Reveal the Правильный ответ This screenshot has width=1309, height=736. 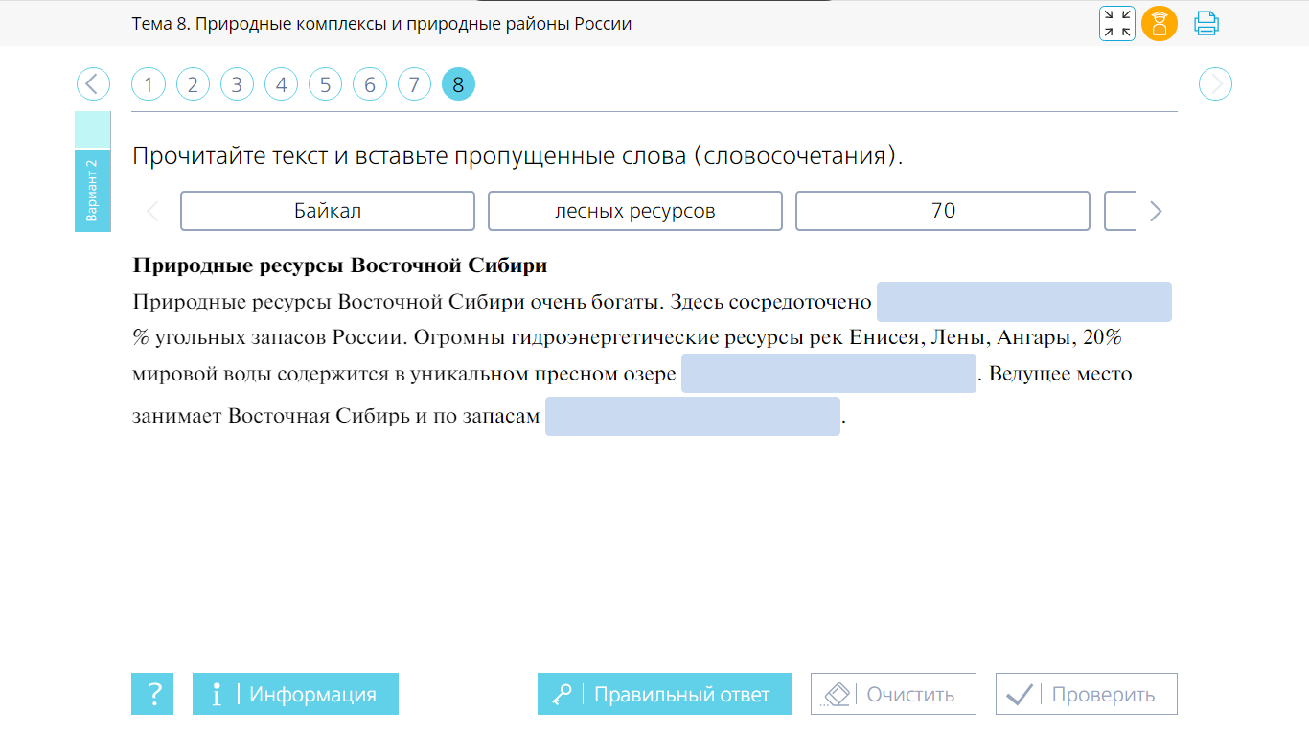click(664, 694)
